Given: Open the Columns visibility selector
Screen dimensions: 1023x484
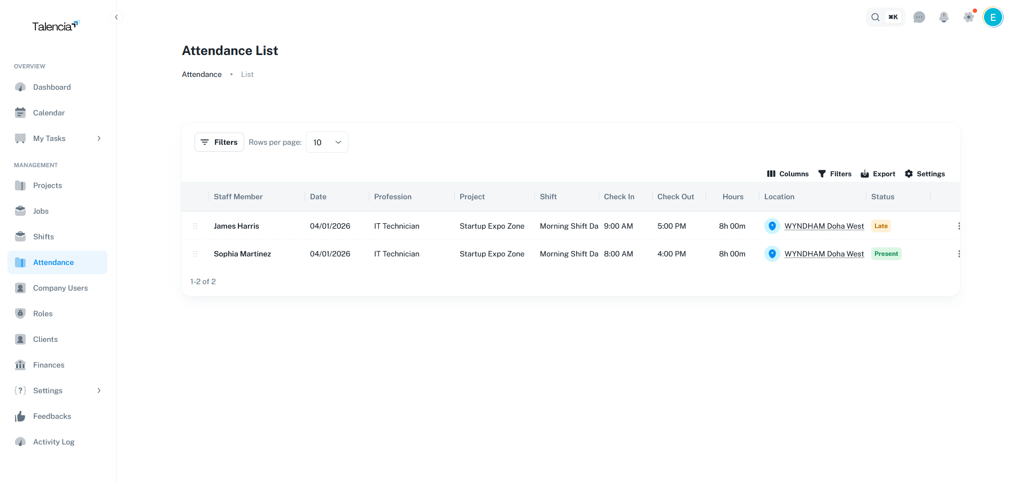Looking at the screenshot, I should coord(787,174).
